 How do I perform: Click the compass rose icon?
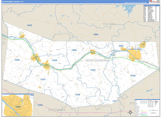[130, 112]
